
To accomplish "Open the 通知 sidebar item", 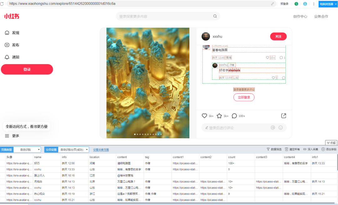I will [12, 57].
